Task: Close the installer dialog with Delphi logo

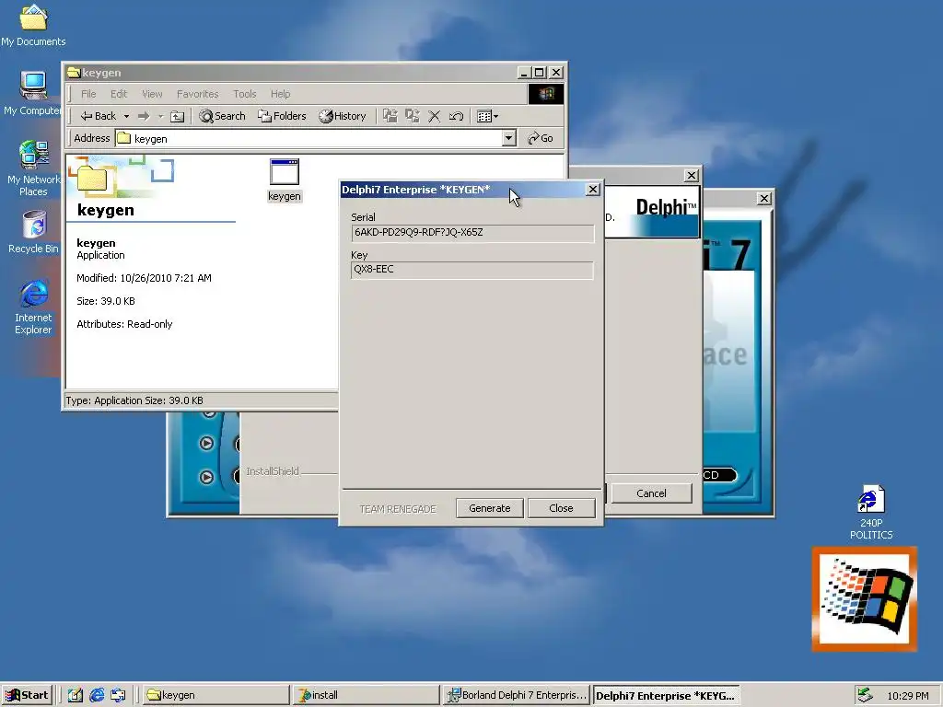Action: click(x=692, y=175)
